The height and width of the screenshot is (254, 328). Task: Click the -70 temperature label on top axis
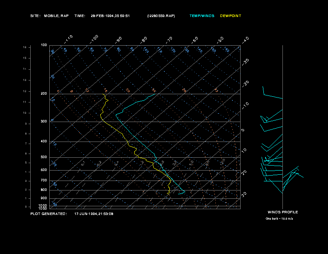(x=169, y=40)
